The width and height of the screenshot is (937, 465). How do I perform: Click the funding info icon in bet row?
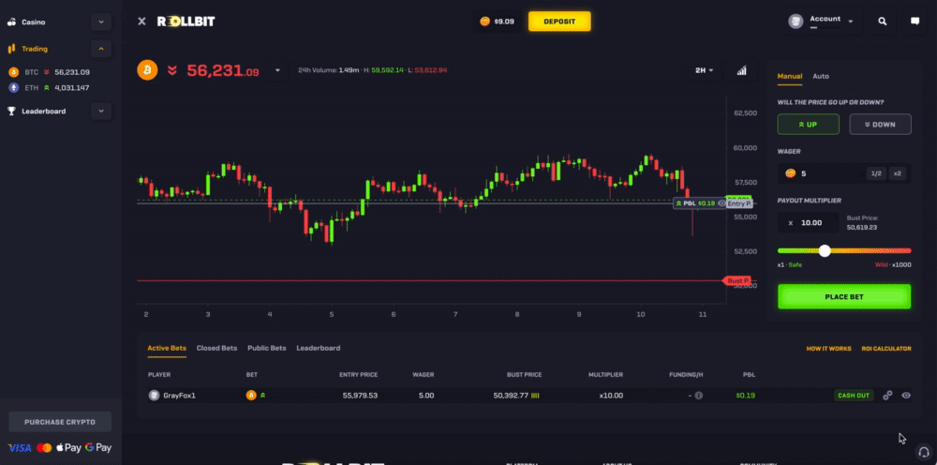point(699,395)
